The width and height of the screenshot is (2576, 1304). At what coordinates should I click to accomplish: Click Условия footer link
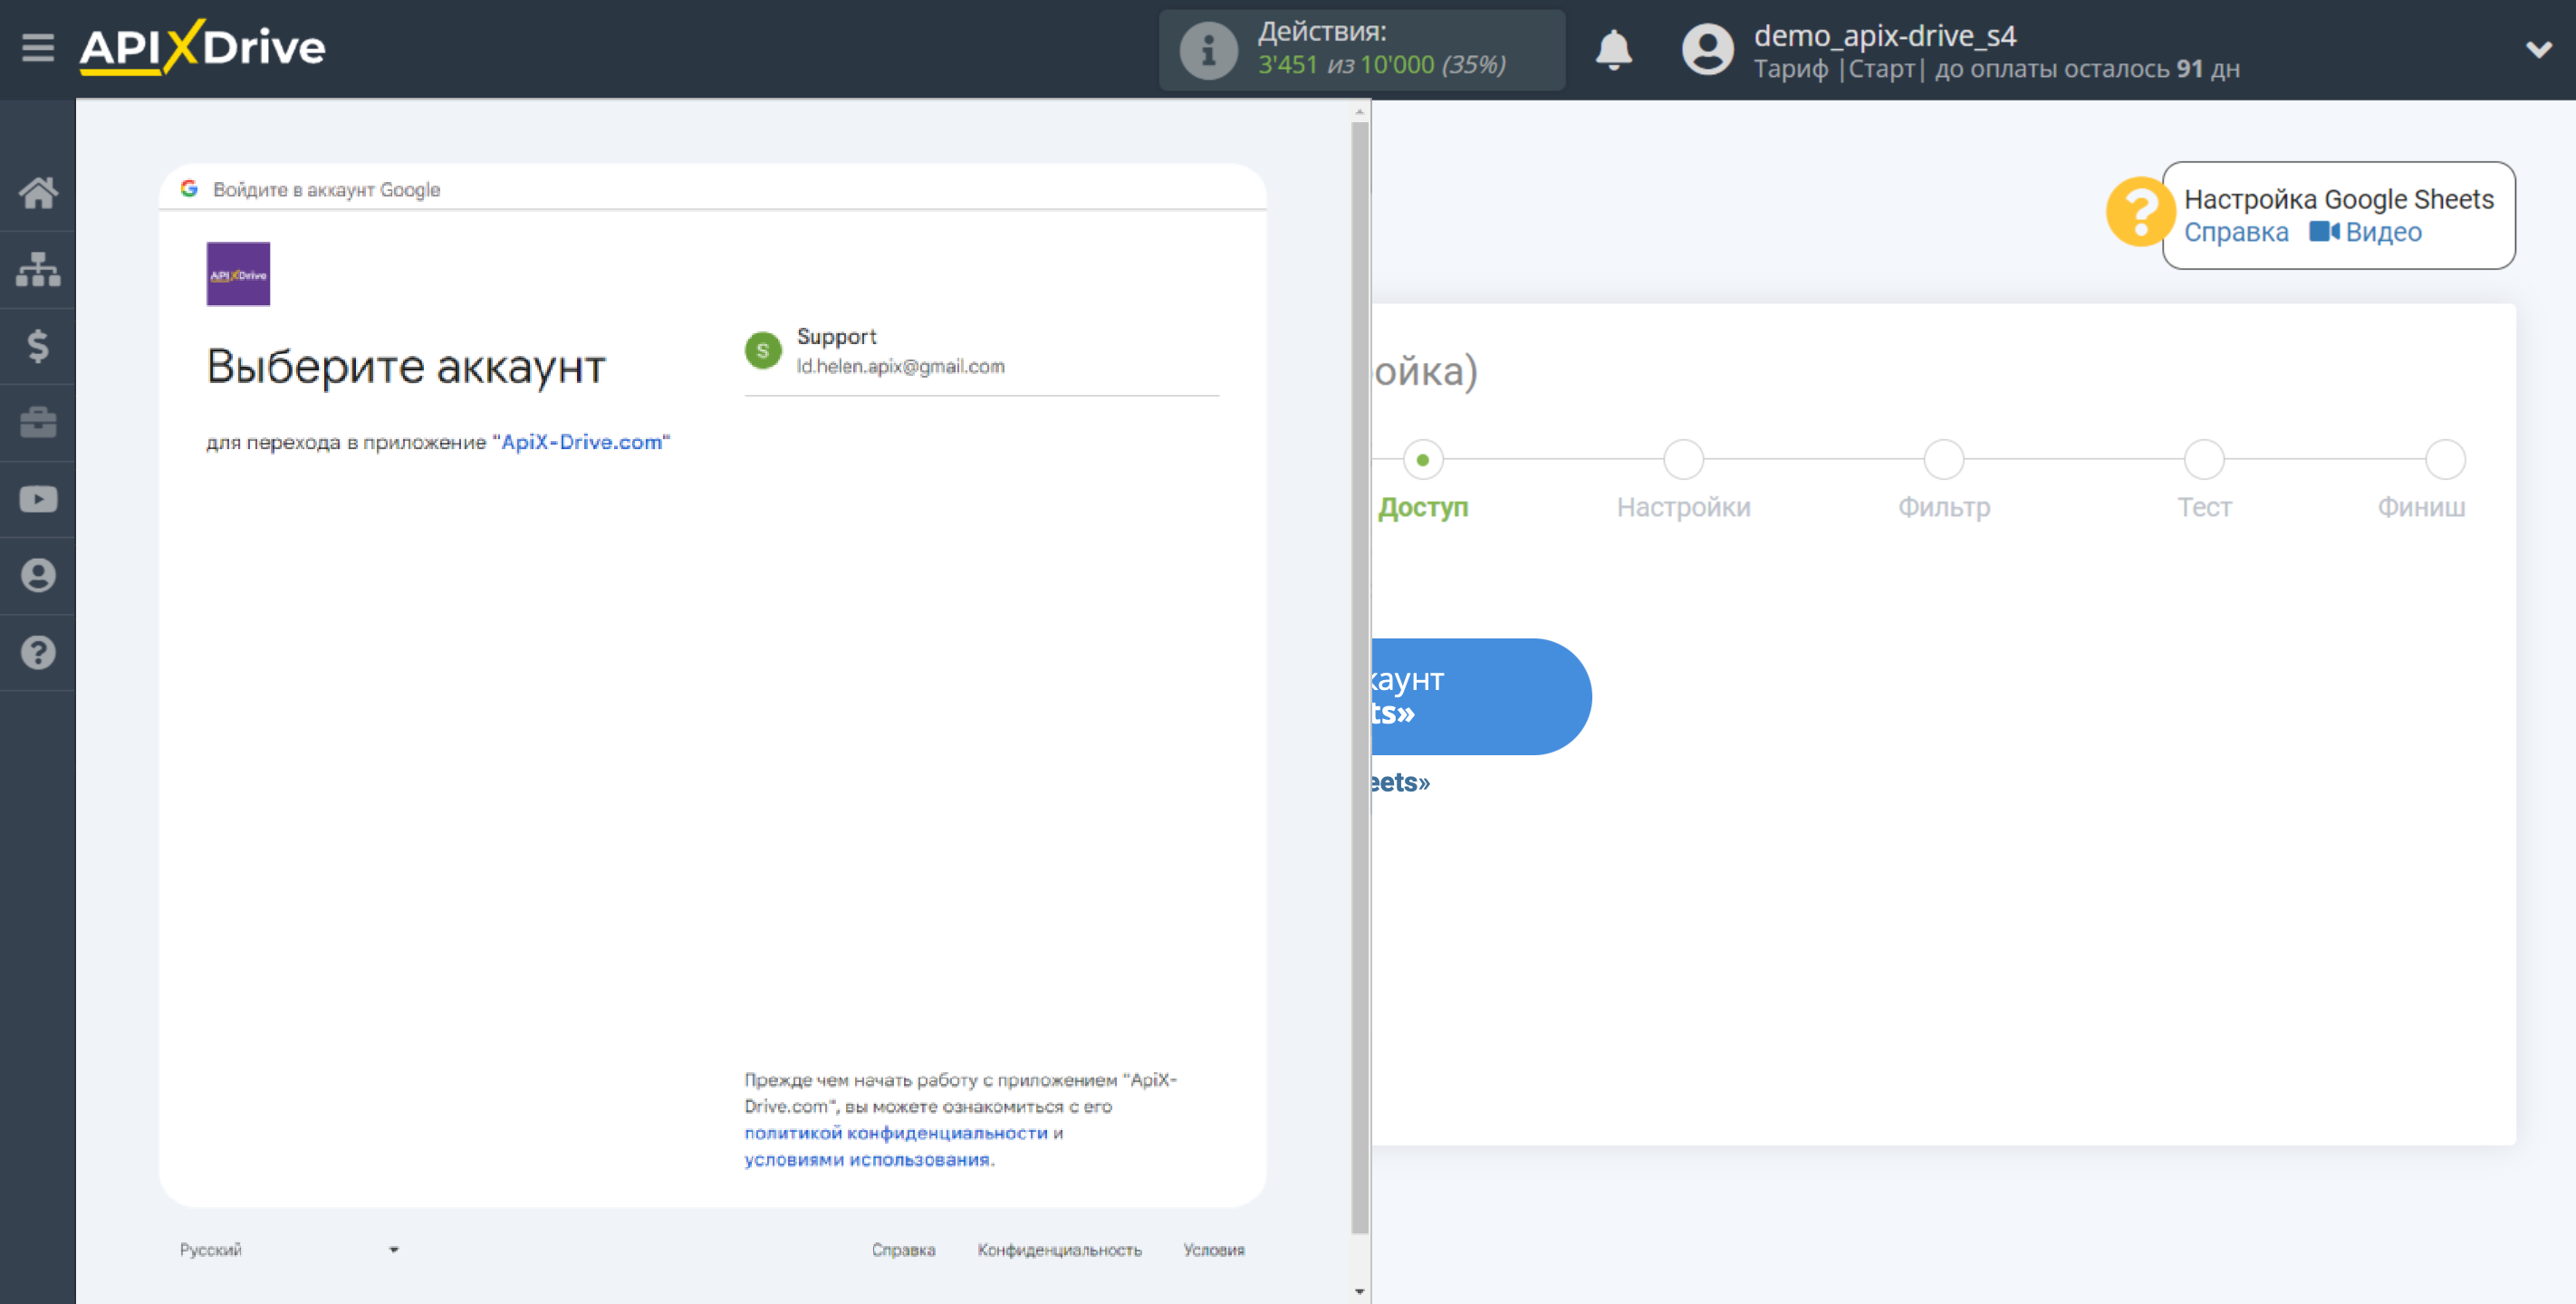point(1213,1250)
